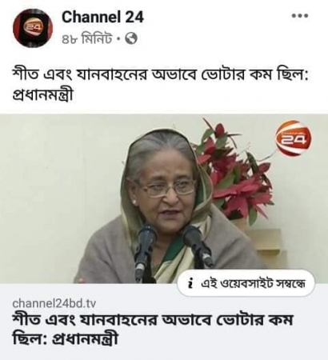The height and width of the screenshot is (360, 328).
Task: Open the link preview image of the speaker
Action: pos(164,198)
